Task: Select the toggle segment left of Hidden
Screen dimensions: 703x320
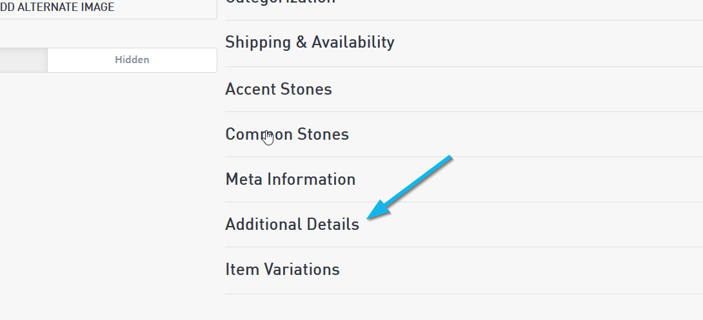Action: point(23,60)
